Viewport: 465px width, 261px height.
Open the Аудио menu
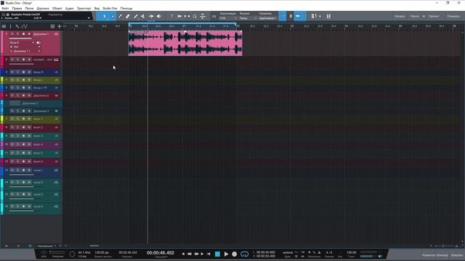70,8
